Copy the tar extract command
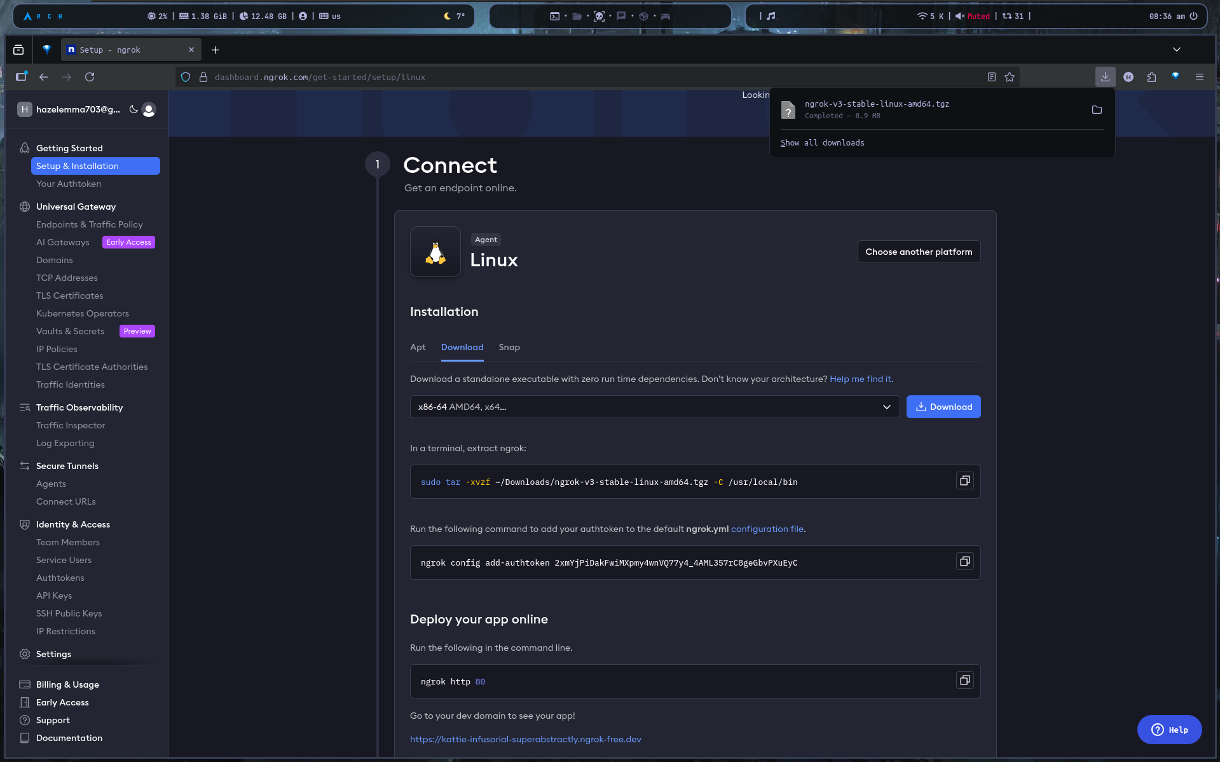The width and height of the screenshot is (1220, 762). [964, 481]
